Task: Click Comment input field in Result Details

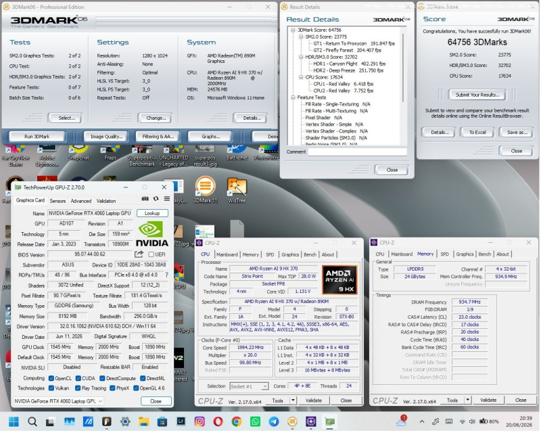Action: 357,152
